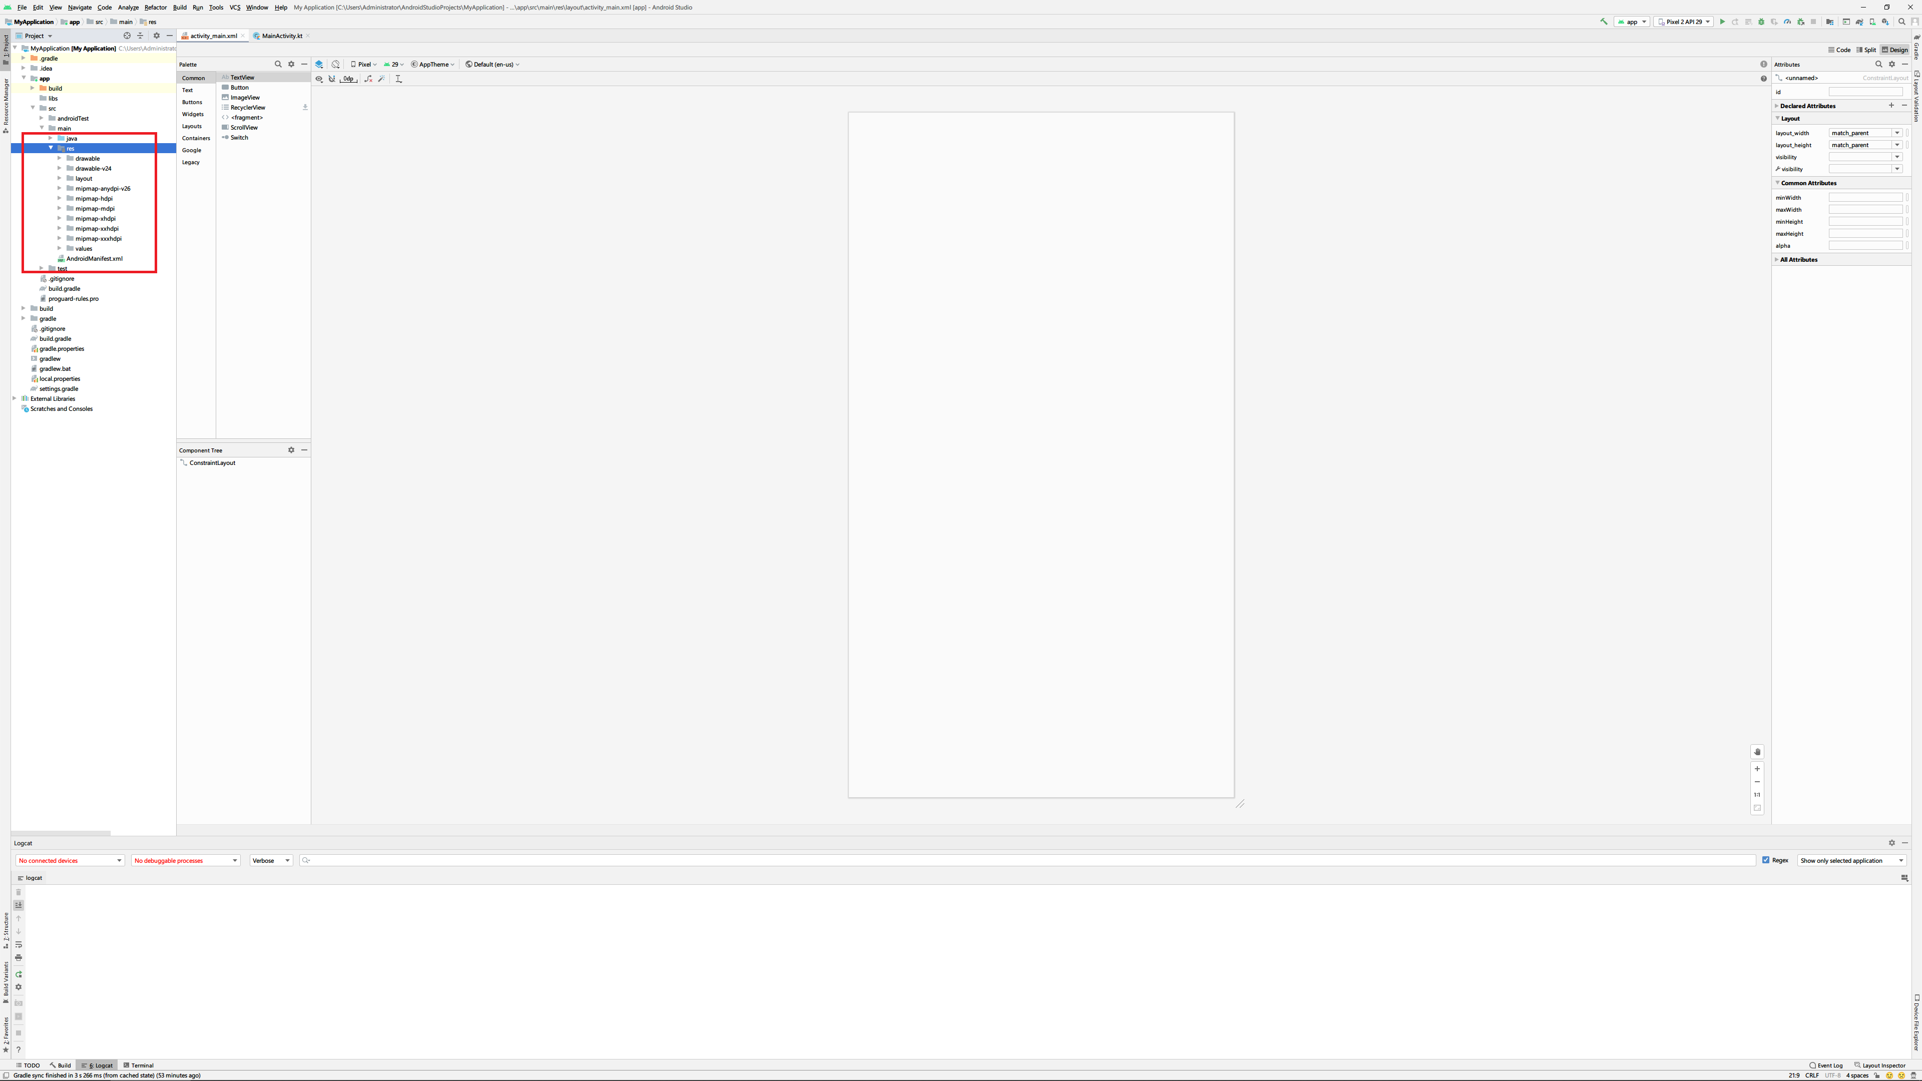
Task: Open the layout_width match_parent dropdown
Action: point(1896,133)
